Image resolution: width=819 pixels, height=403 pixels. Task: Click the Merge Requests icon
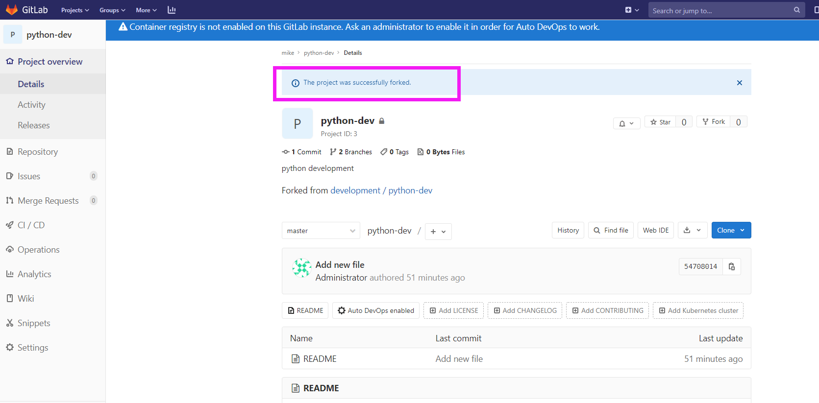10,200
